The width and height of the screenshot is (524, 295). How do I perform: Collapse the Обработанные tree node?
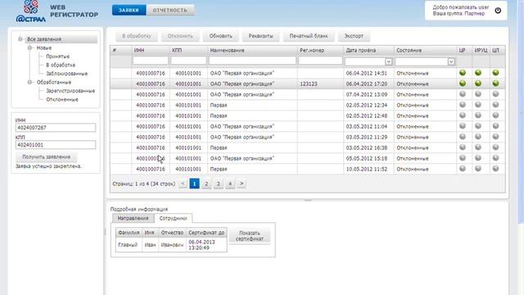coord(29,82)
